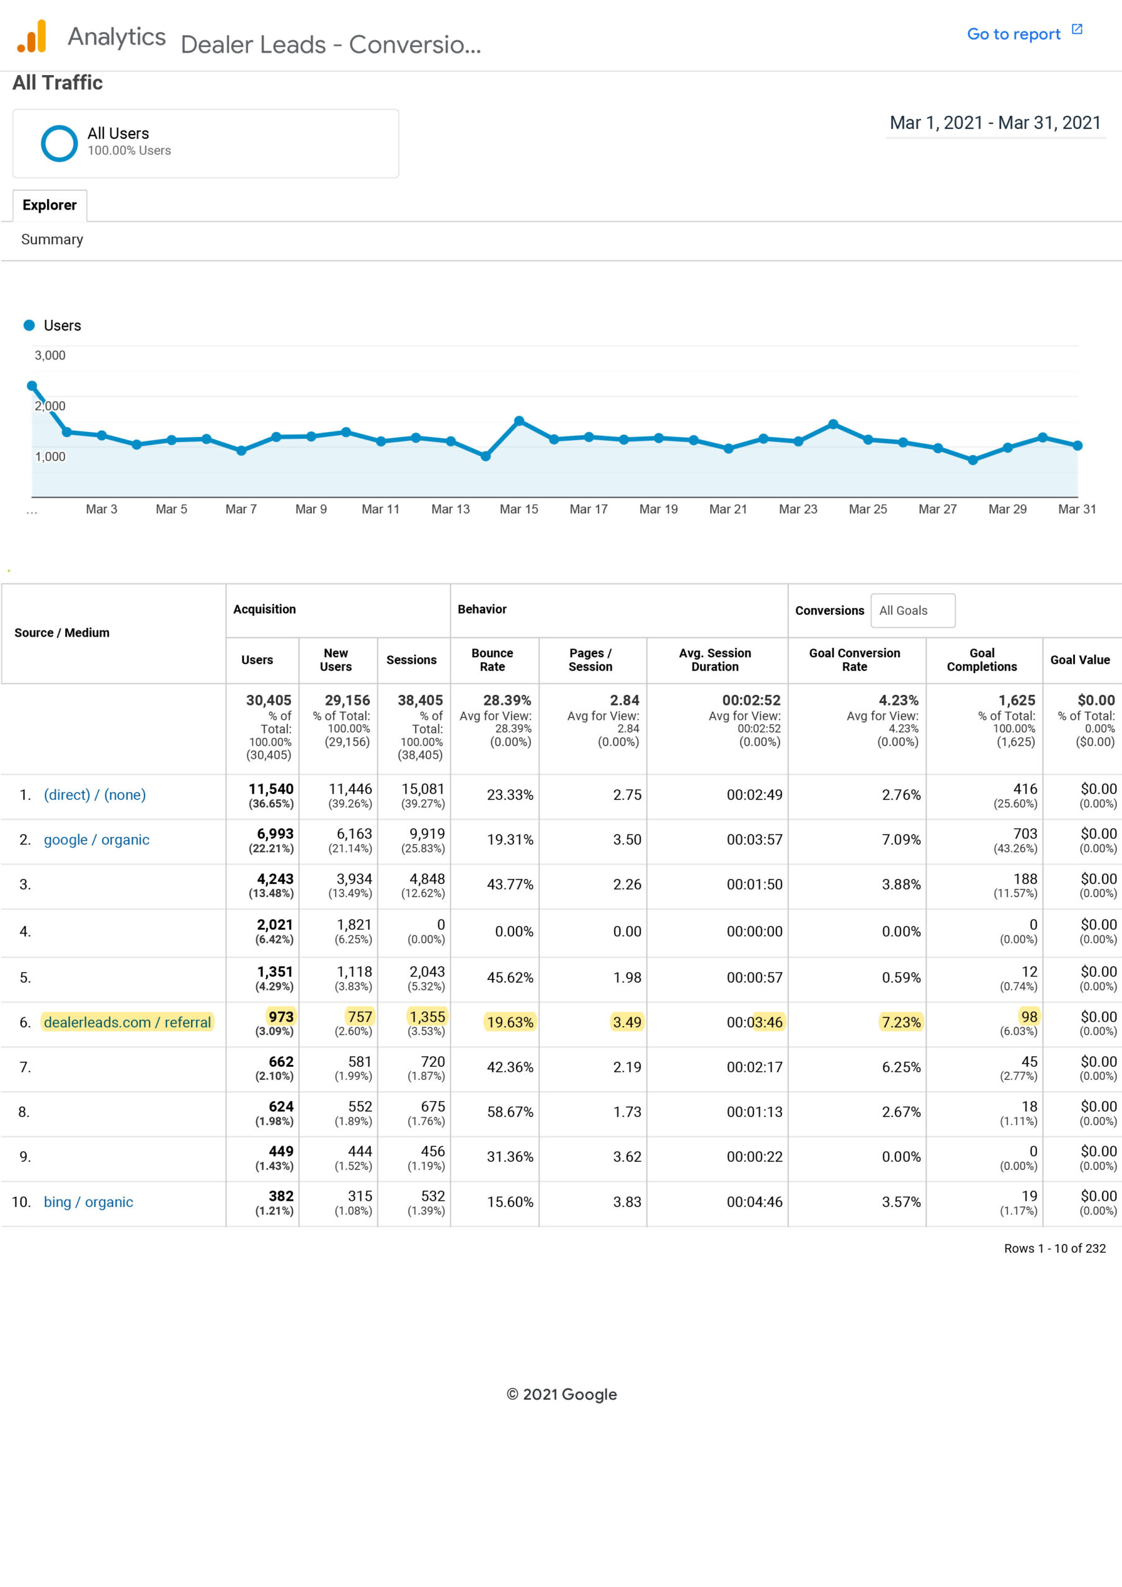The image size is (1122, 1587).
Task: Click the All Traffic heading
Action: 58,83
